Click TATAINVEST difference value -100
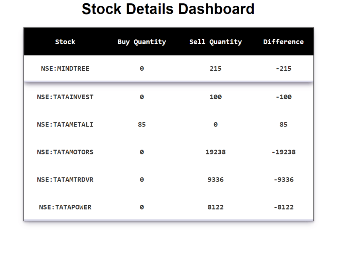The width and height of the screenshot is (340, 255). (x=284, y=97)
